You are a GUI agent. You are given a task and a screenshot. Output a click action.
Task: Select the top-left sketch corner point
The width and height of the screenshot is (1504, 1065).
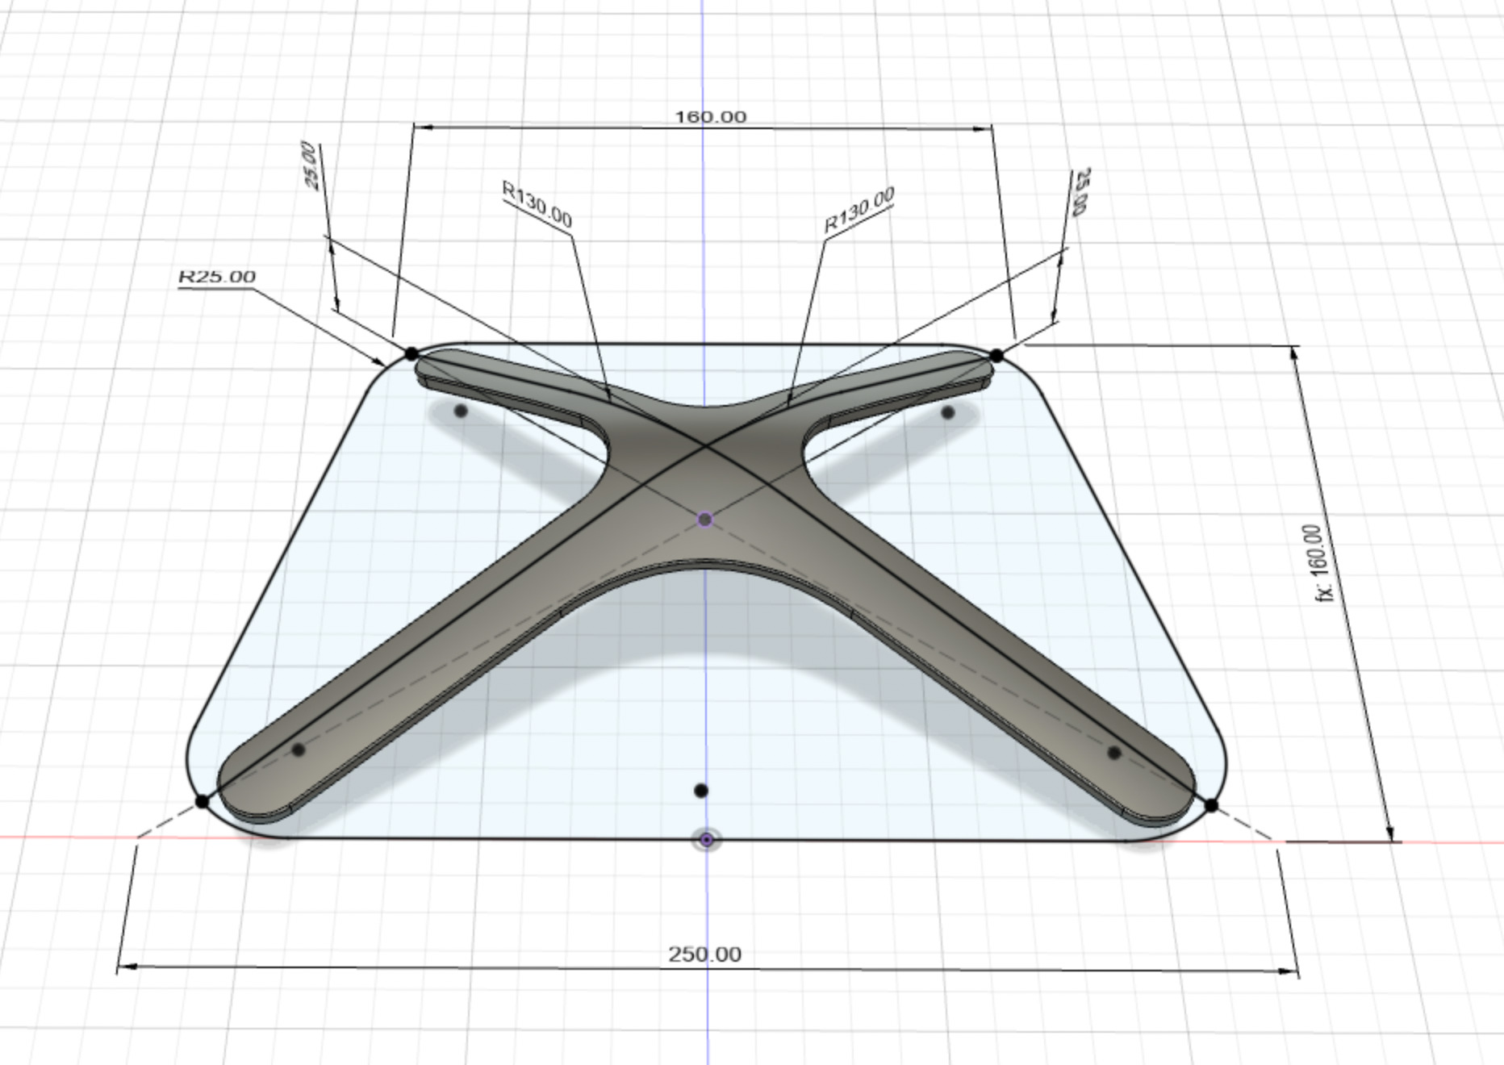point(412,353)
